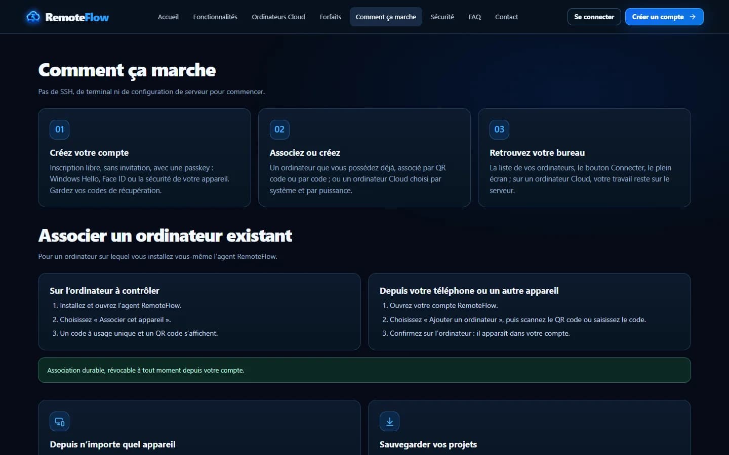Click the 'Se connecter' button

[x=594, y=17]
